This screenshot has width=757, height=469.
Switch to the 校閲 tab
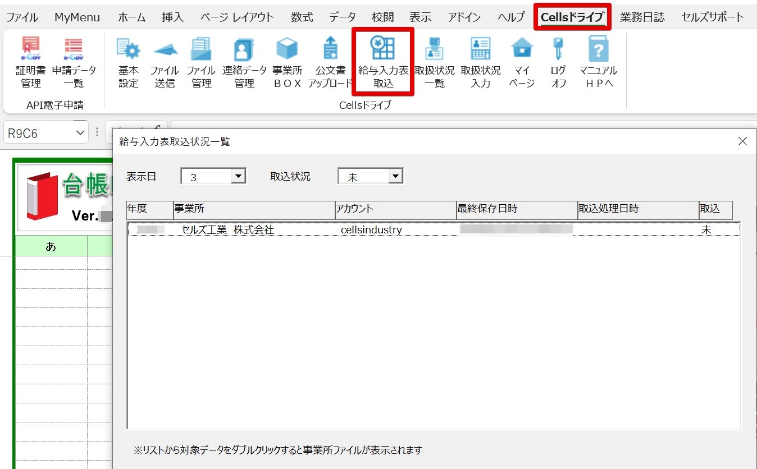coord(383,17)
